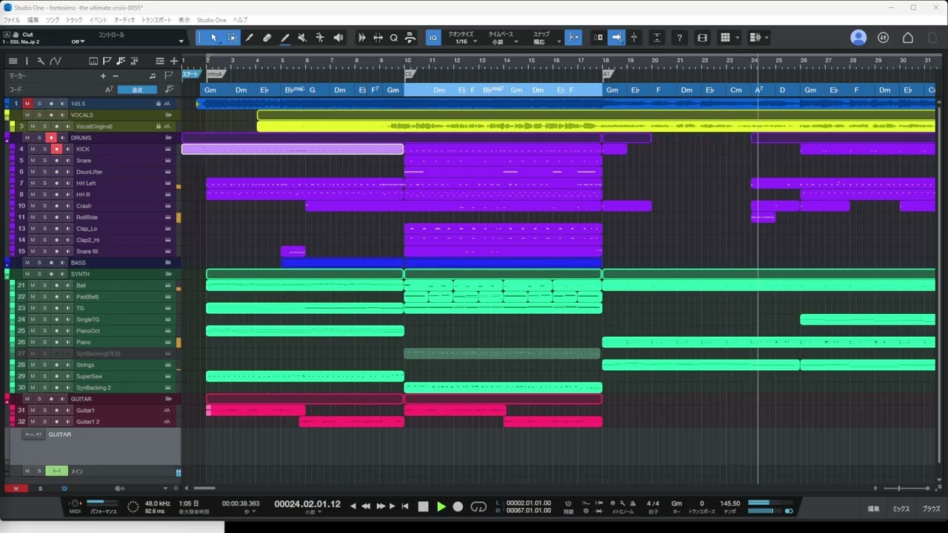948x533 pixels.
Task: Toggle the loop button in transport
Action: click(x=479, y=506)
